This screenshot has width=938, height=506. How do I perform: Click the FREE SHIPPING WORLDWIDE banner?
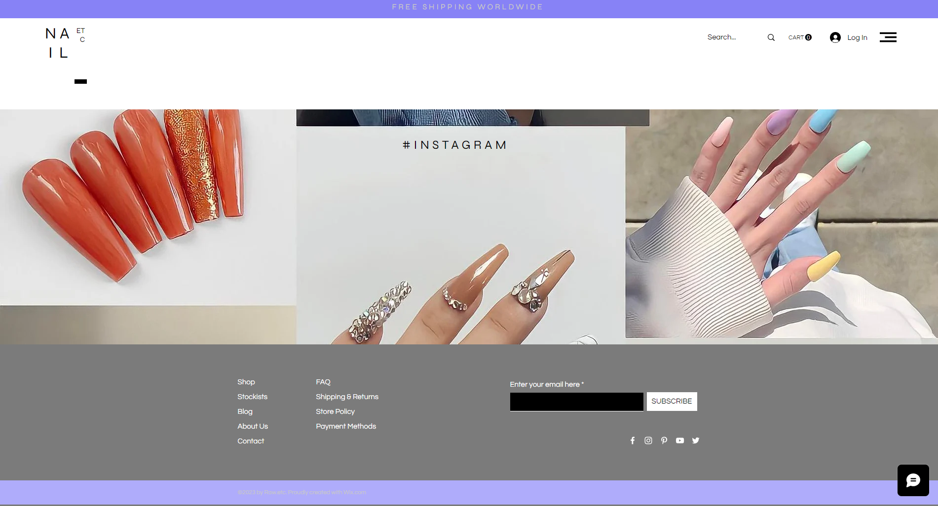click(468, 7)
